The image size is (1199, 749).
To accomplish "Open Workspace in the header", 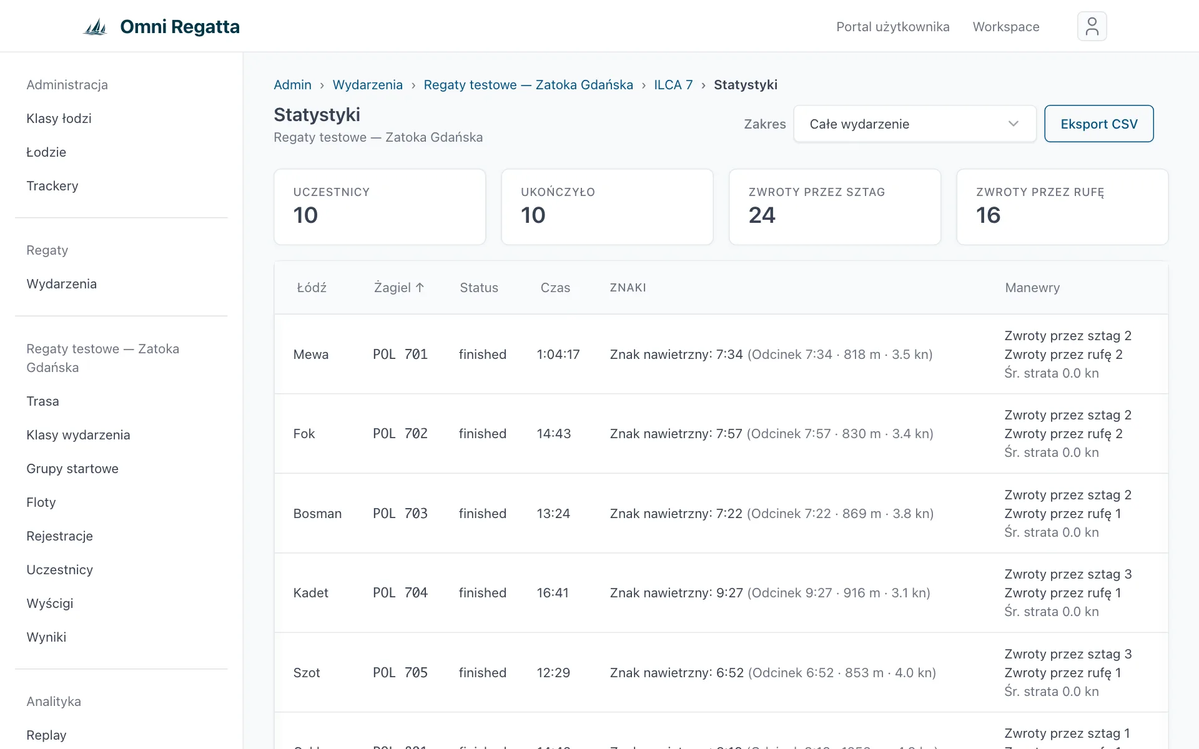I will coord(1006,27).
